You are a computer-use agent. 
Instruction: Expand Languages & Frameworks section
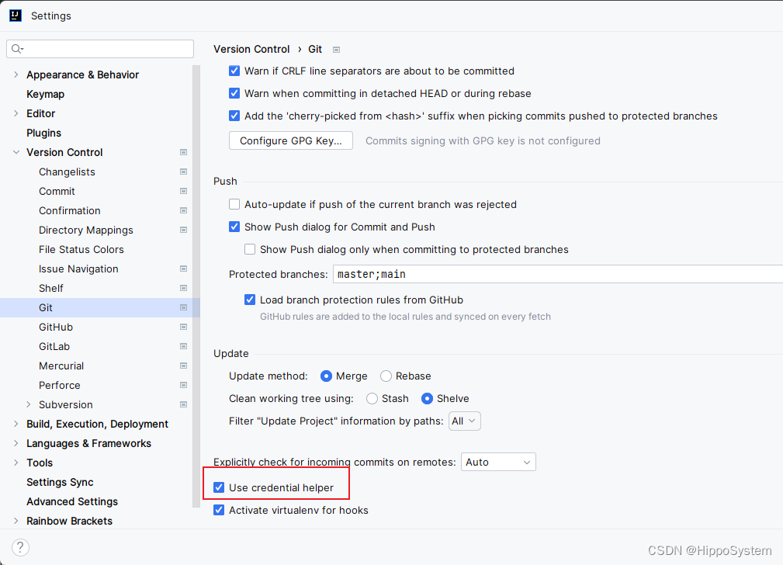click(x=16, y=444)
